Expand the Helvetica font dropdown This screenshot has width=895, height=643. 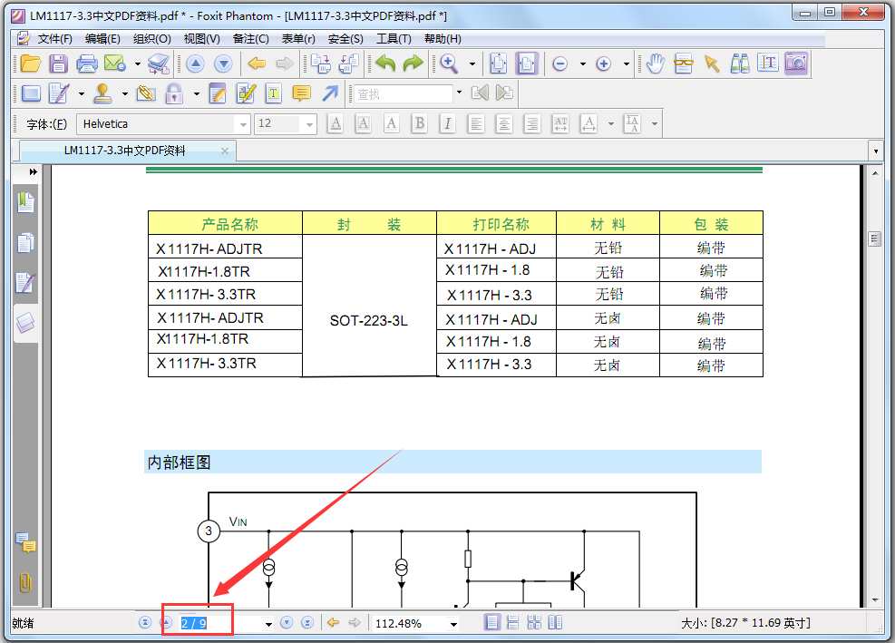click(244, 124)
